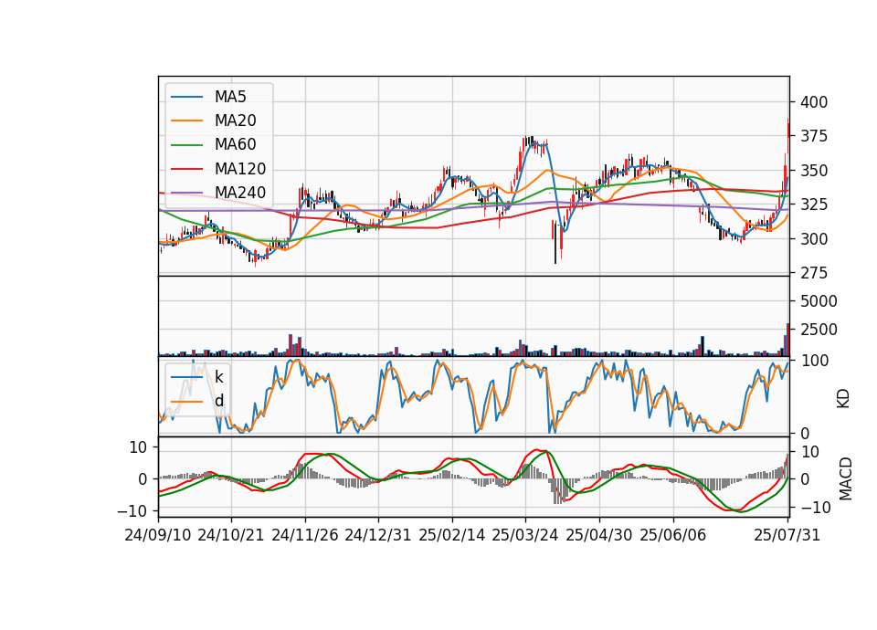Click the 2500 volume axis label
This screenshot has height=630, width=877.
point(819,330)
